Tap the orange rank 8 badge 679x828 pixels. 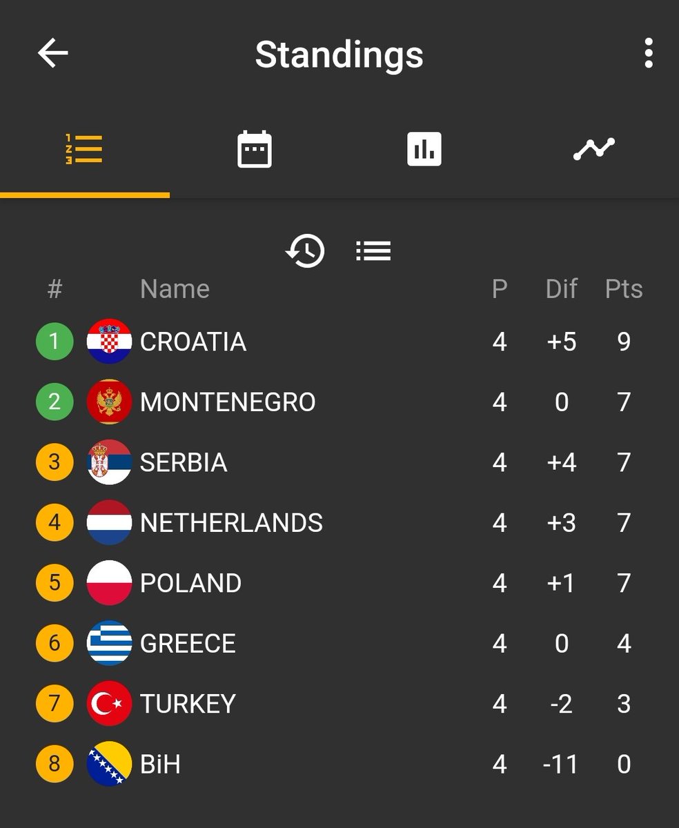click(55, 764)
